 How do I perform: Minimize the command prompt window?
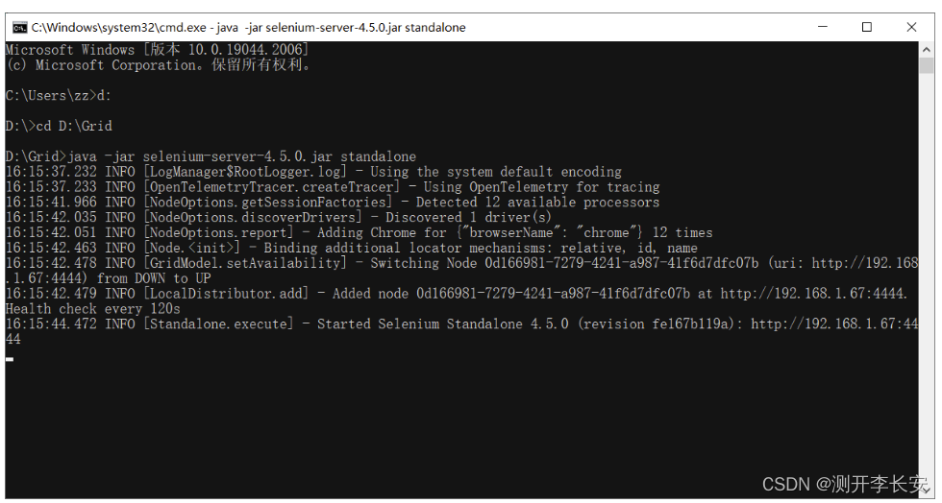[x=823, y=27]
